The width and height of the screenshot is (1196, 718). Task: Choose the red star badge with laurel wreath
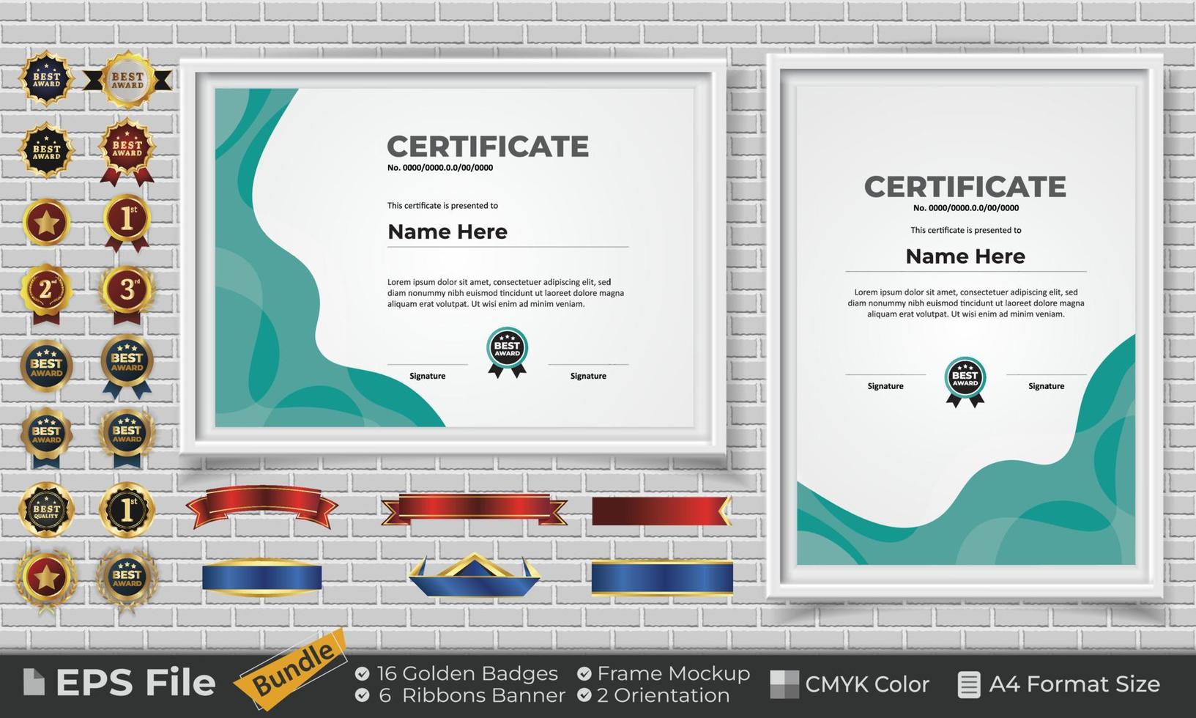(x=46, y=580)
